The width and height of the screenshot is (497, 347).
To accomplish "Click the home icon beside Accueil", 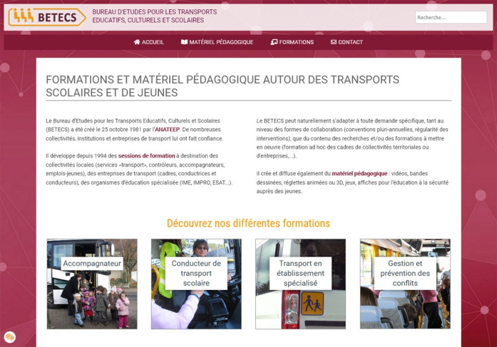I will [137, 42].
